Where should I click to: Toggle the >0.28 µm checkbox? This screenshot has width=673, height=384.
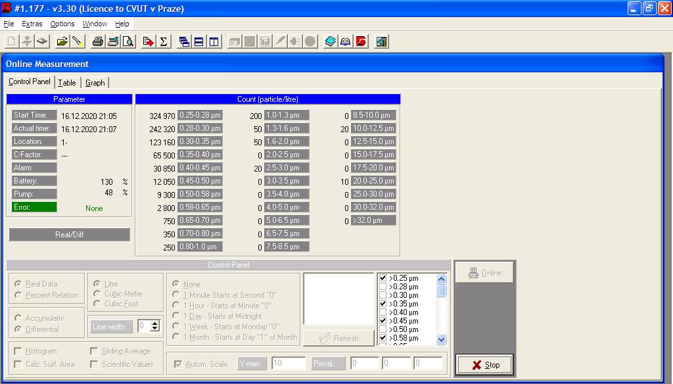click(x=383, y=287)
